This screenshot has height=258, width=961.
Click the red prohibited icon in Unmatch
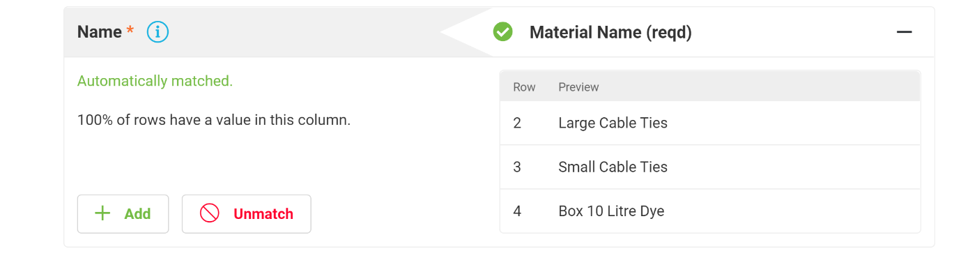click(x=210, y=213)
